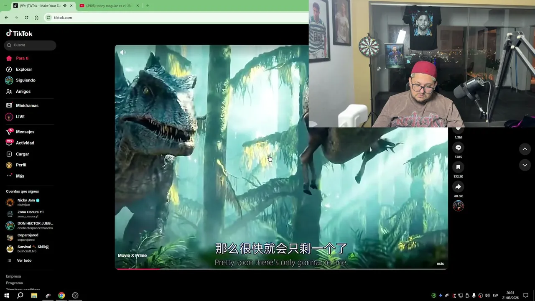Image resolution: width=535 pixels, height=301 pixels.
Task: Bookmark the video to favorites
Action: [458, 167]
